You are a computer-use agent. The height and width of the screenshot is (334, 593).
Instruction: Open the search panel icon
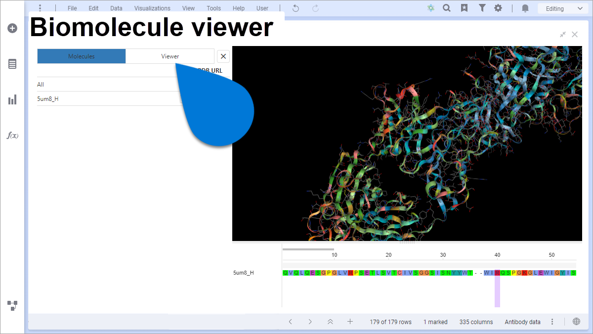pyautogui.click(x=447, y=8)
